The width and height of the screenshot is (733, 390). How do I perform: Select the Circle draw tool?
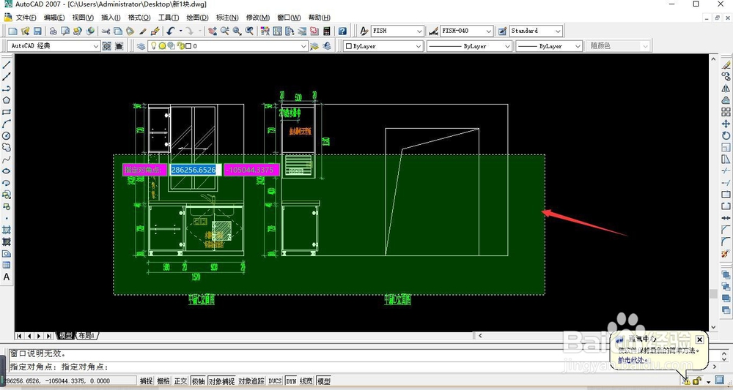click(x=7, y=135)
